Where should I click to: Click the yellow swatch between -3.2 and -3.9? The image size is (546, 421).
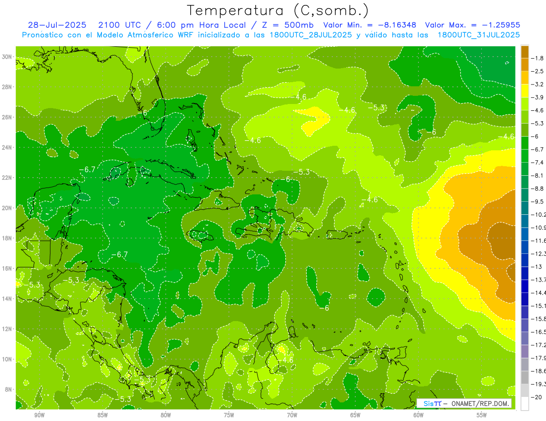(x=525, y=91)
